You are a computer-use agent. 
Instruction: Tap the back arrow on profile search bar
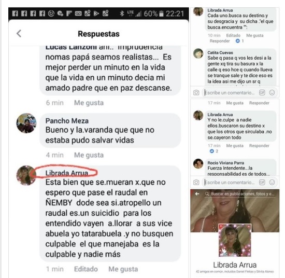click(197, 194)
